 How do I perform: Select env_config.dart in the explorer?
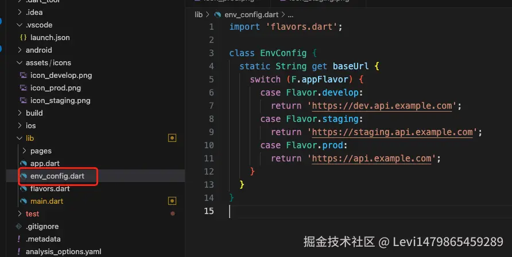pos(57,176)
